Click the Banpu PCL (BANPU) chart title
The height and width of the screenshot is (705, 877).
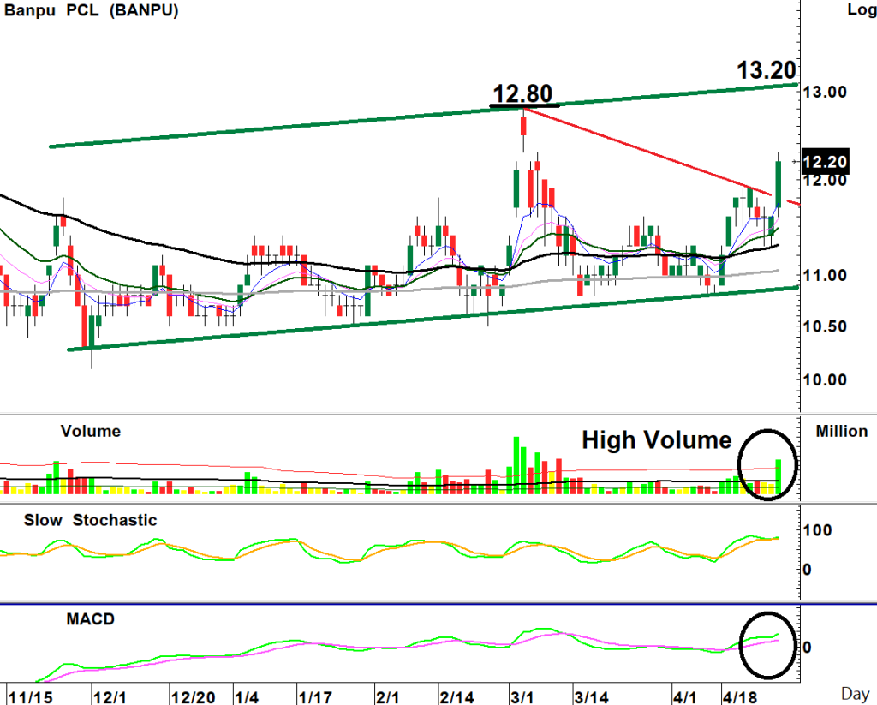91,10
